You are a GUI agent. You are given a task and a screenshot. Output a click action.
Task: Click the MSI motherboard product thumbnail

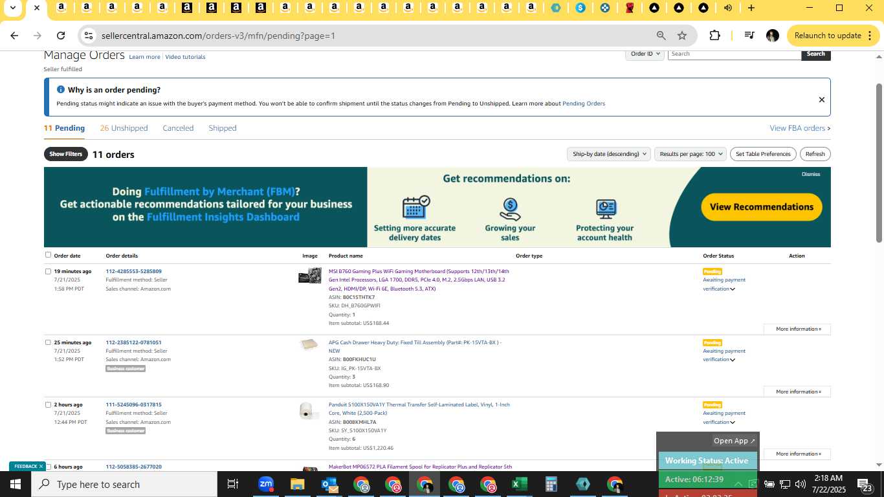(x=310, y=276)
